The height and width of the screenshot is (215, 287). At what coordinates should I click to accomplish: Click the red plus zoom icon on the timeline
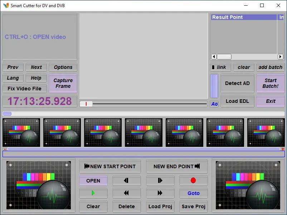pos(283,149)
